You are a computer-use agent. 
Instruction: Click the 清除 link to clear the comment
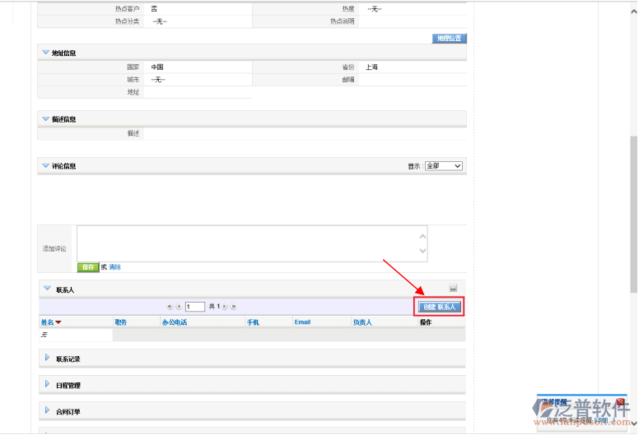tap(115, 267)
